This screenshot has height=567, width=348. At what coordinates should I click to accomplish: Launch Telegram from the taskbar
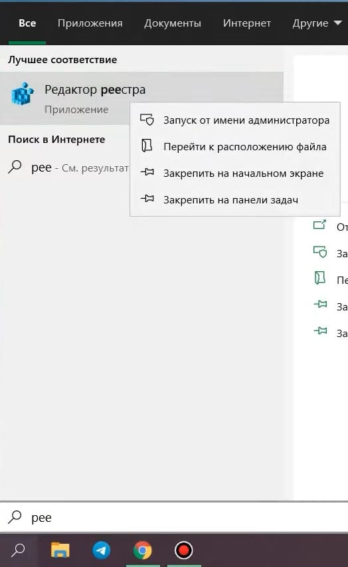pyautogui.click(x=102, y=550)
